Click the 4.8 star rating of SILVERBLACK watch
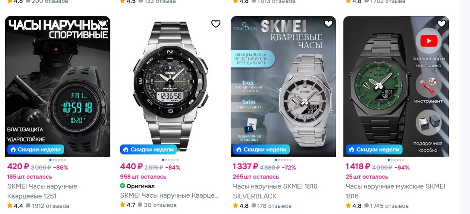This screenshot has height=214, width=470. click(241, 206)
